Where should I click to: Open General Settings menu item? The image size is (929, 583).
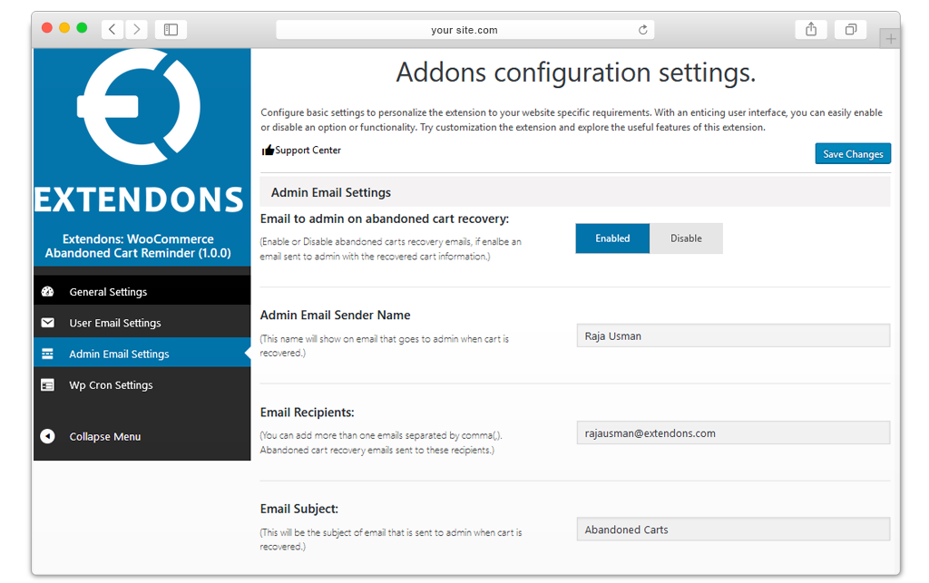[x=142, y=291]
